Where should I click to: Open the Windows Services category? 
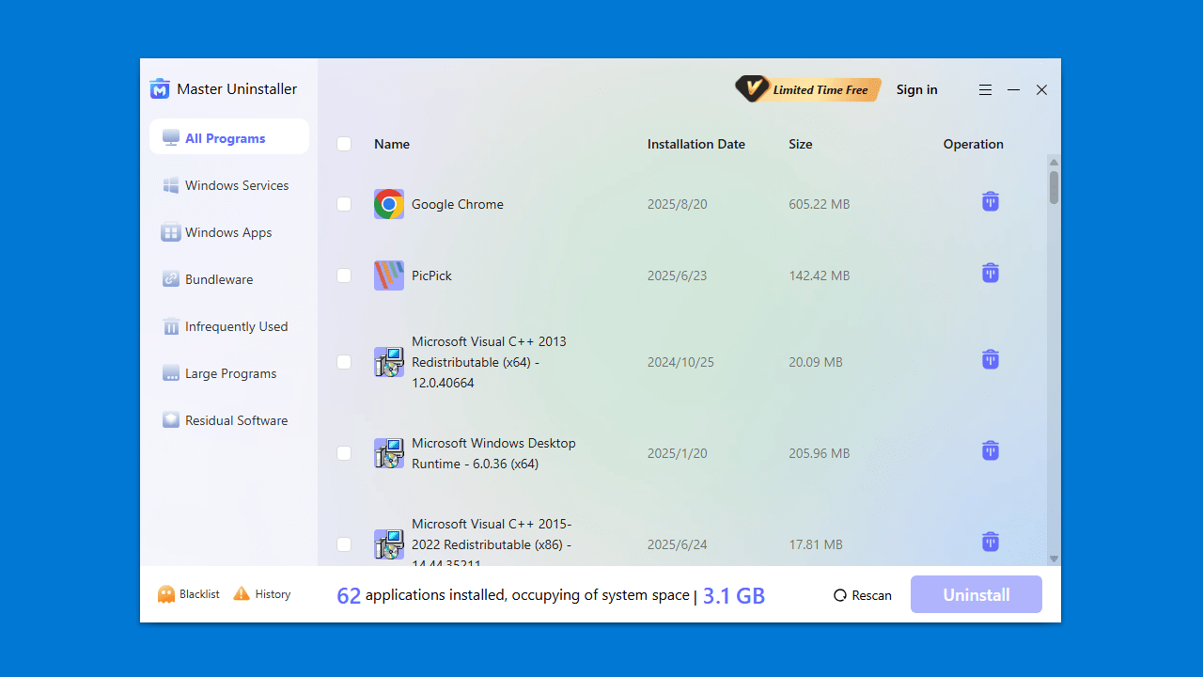229,185
